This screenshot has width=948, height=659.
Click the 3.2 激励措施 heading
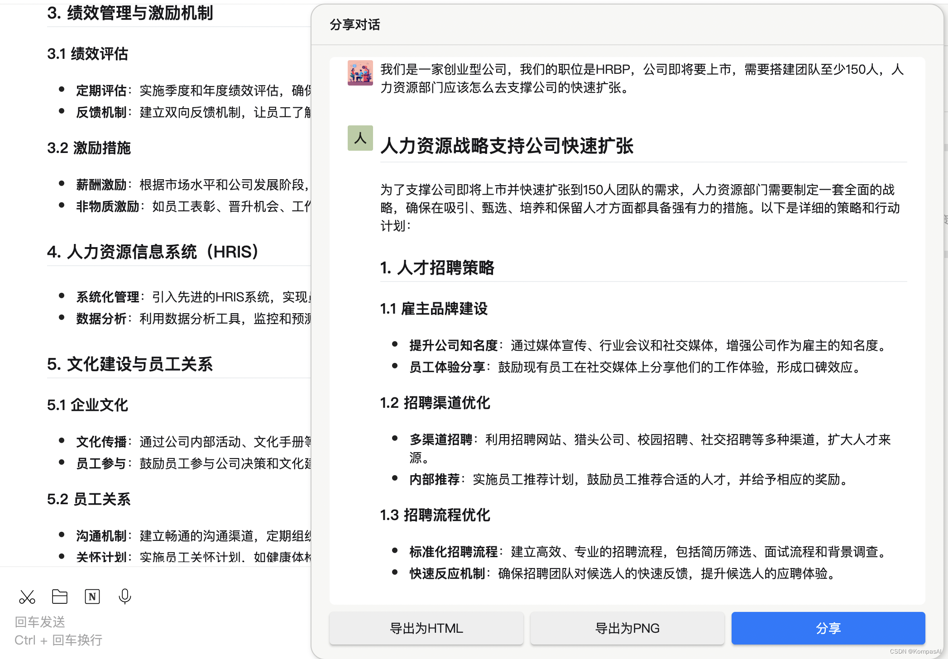[x=89, y=148]
